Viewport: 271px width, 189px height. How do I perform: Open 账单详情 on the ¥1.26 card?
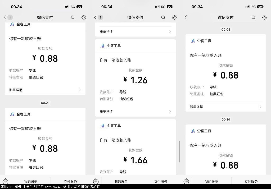tap(135, 112)
